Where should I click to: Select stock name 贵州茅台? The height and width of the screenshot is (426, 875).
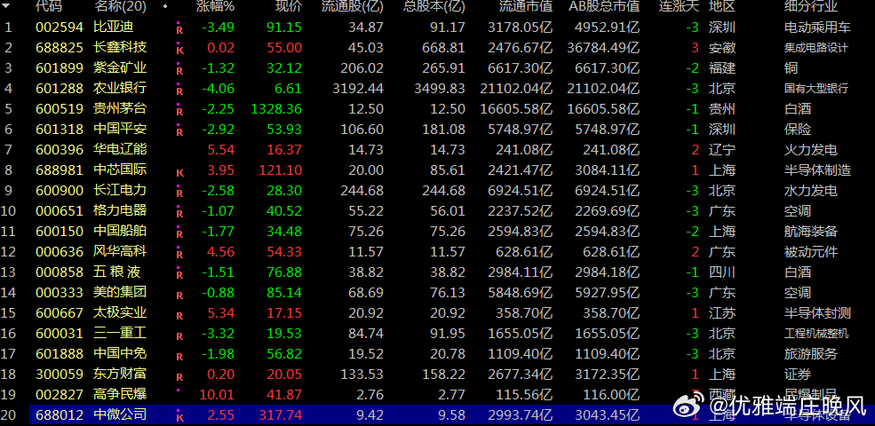click(x=120, y=108)
